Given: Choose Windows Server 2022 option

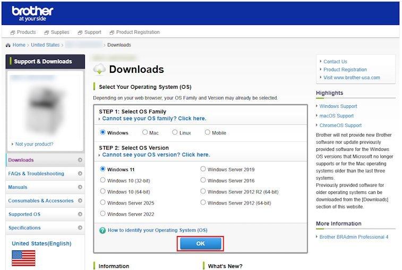Looking at the screenshot, I should [102, 214].
